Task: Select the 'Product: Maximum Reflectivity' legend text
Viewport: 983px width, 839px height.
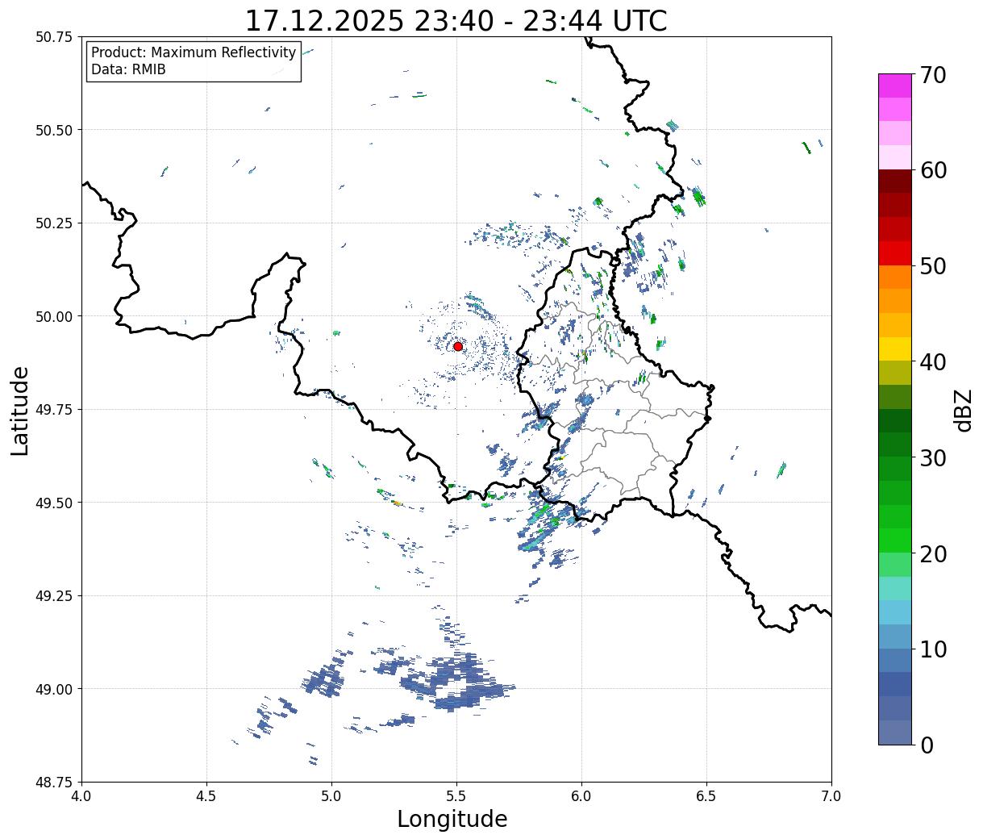Action: coord(194,52)
